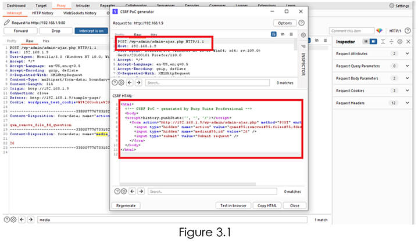Open Intercept sub-tab
The height and width of the screenshot is (242, 418).
click(x=14, y=13)
